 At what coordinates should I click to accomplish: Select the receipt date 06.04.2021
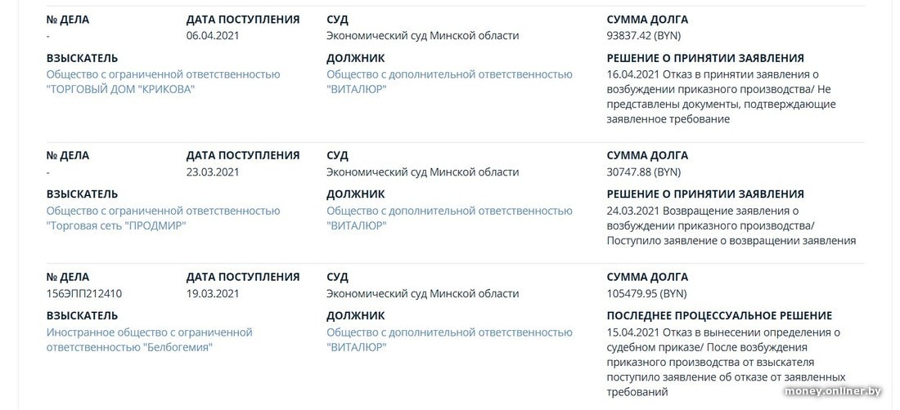tap(213, 36)
